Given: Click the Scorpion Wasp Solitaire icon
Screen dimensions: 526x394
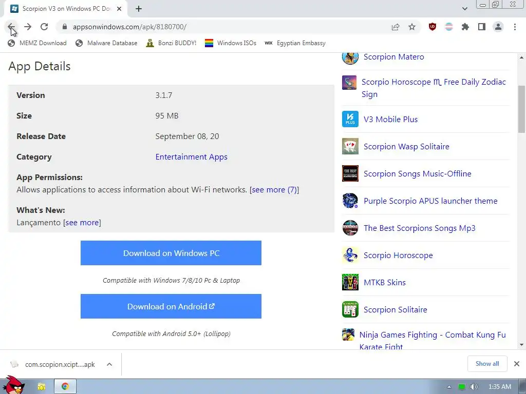Looking at the screenshot, I should (x=350, y=146).
